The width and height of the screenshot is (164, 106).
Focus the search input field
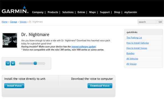click(147, 22)
